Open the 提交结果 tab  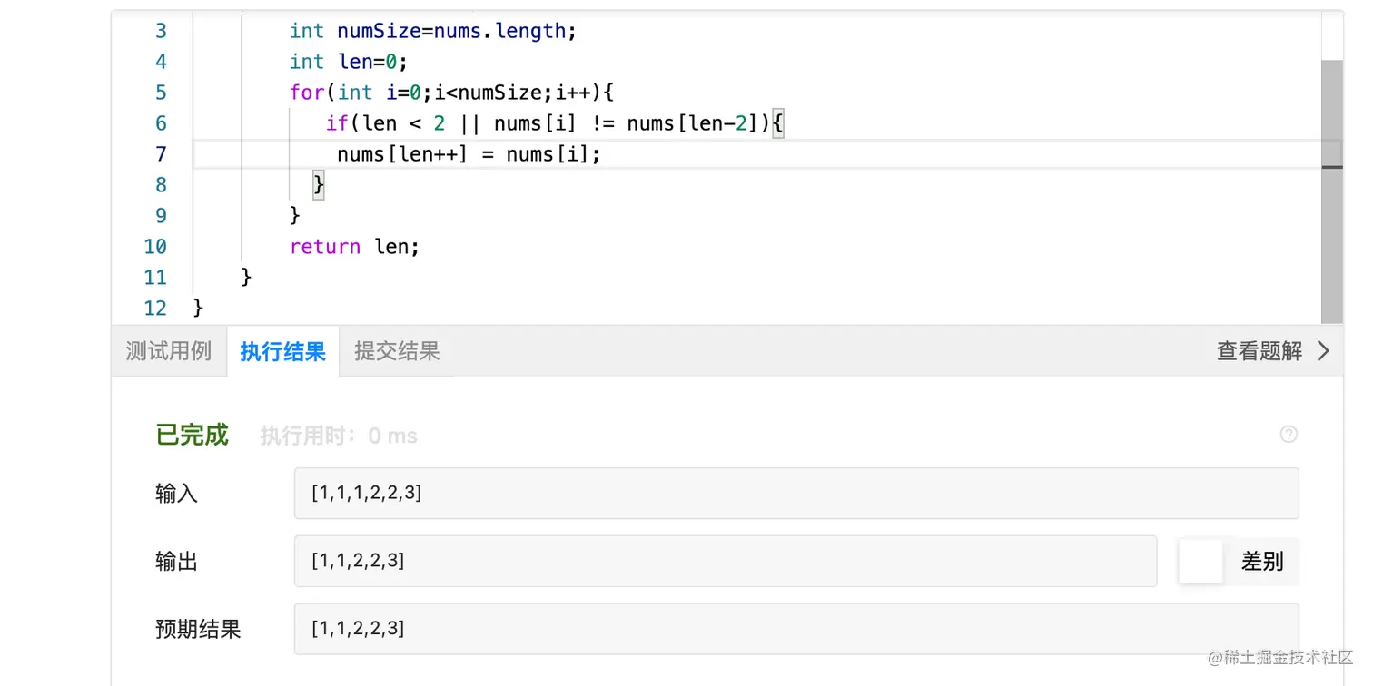[x=397, y=351]
